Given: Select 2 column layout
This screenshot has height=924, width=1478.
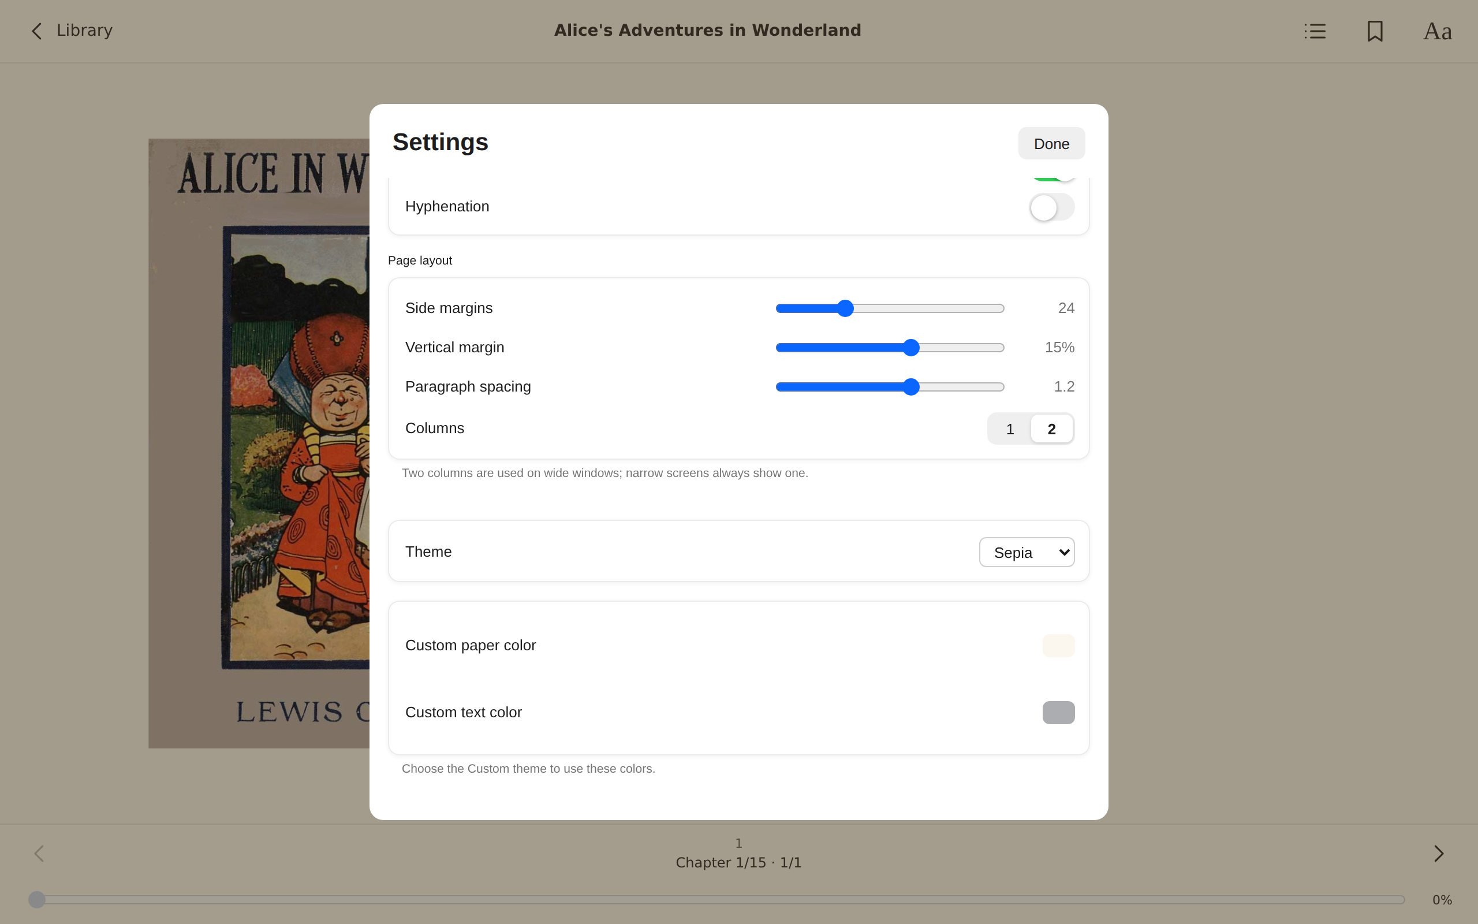Looking at the screenshot, I should 1052,429.
